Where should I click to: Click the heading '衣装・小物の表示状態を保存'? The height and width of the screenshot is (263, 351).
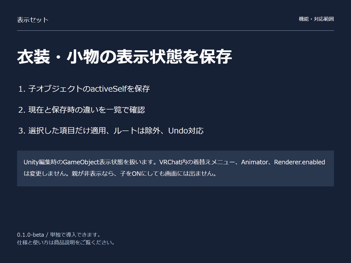pos(124,57)
